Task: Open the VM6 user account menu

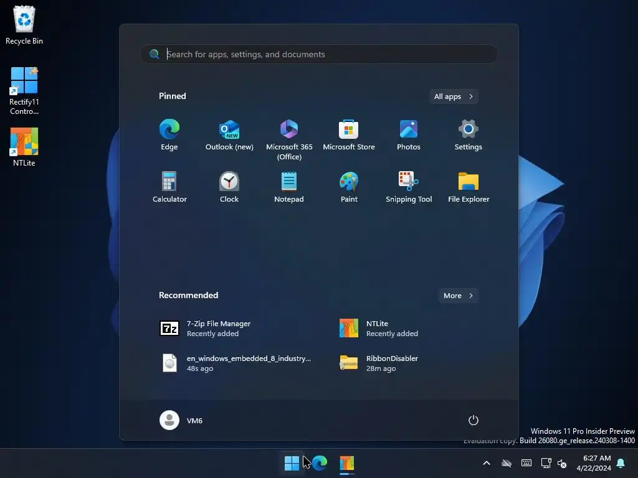Action: pyautogui.click(x=181, y=420)
